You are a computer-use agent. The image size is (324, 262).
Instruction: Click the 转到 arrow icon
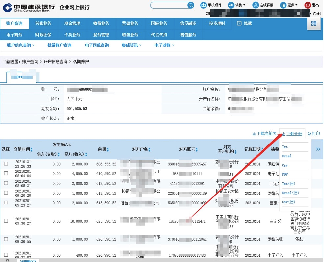point(230,5)
